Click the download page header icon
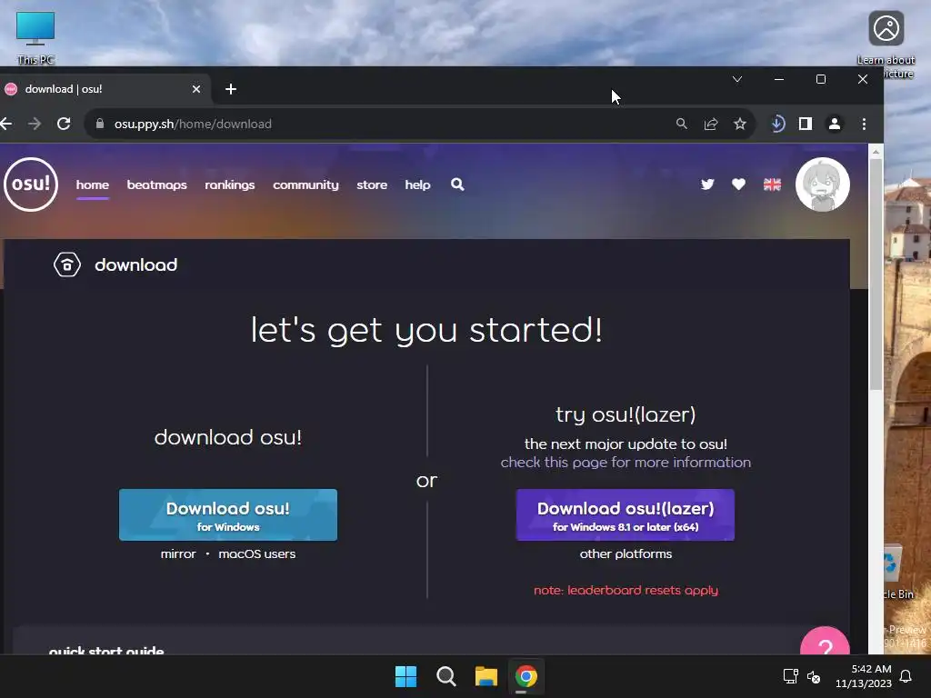This screenshot has width=931, height=698. coord(67,264)
